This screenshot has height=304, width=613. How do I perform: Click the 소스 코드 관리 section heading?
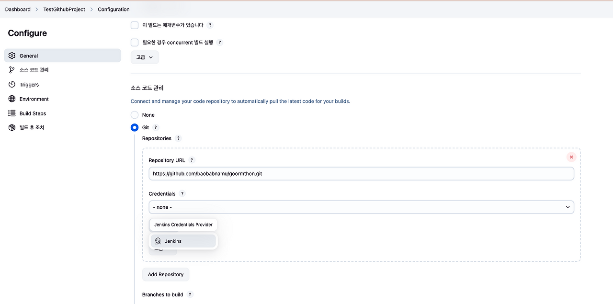click(x=147, y=88)
